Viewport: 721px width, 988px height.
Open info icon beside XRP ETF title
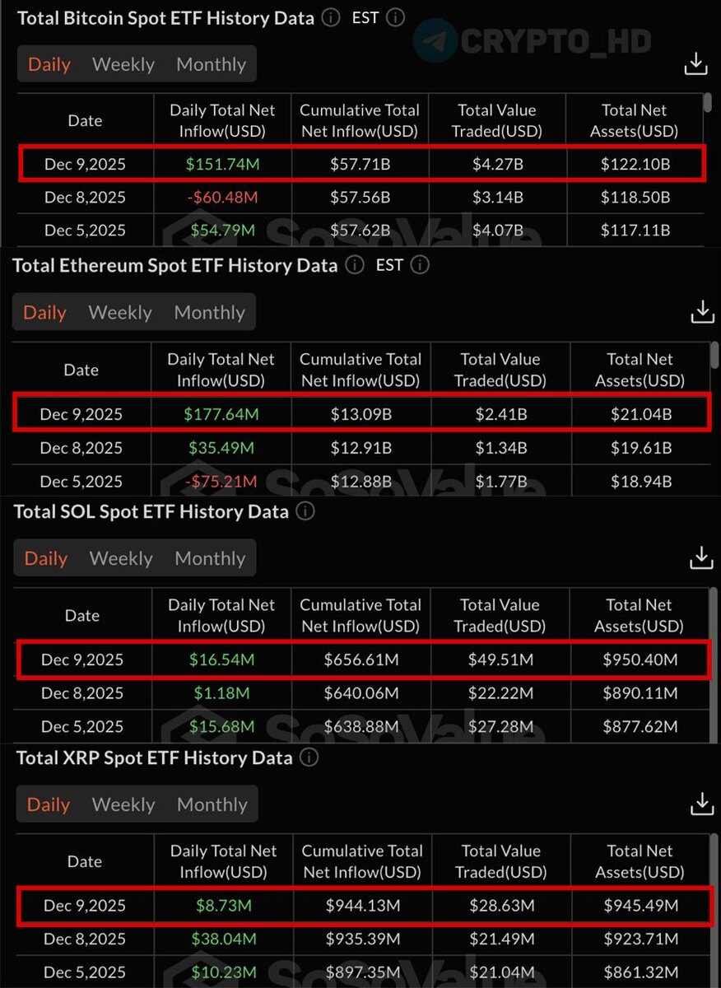click(309, 757)
